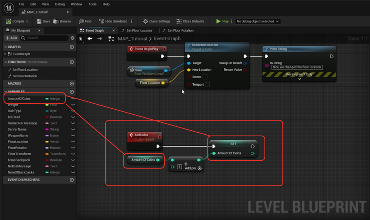Screen dimensions: 370x220
Task: Close the My Blueprint panel tab
Action: (39, 30)
